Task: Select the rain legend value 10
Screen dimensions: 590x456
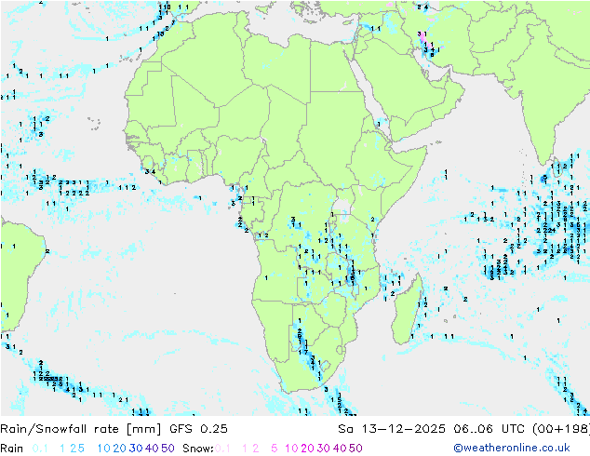Action: click(103, 449)
